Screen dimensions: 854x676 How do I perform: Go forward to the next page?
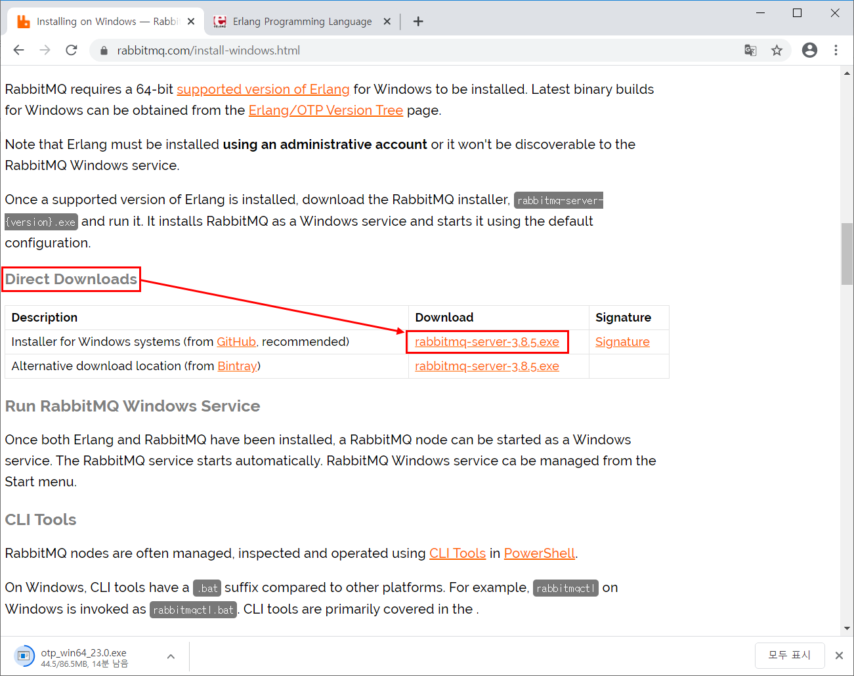click(45, 51)
